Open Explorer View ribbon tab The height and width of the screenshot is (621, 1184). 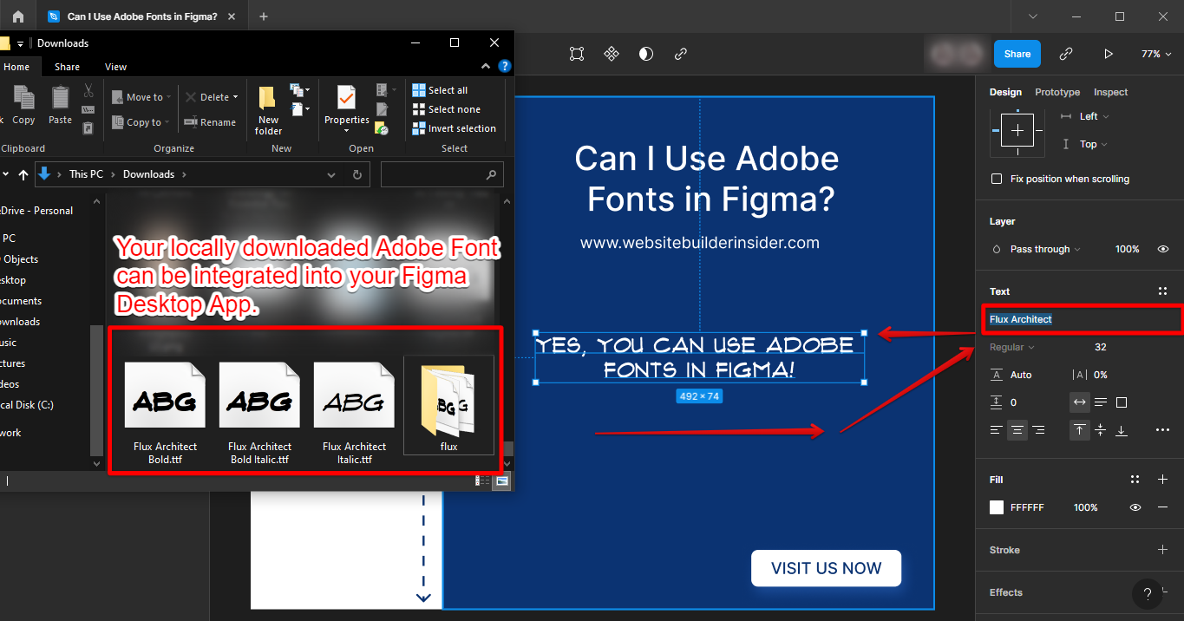115,67
